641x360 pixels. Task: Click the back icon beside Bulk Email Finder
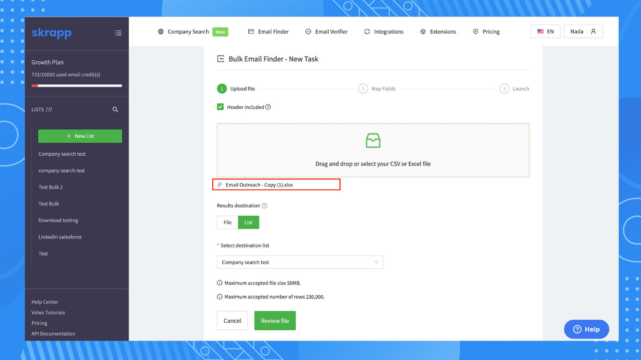click(221, 59)
